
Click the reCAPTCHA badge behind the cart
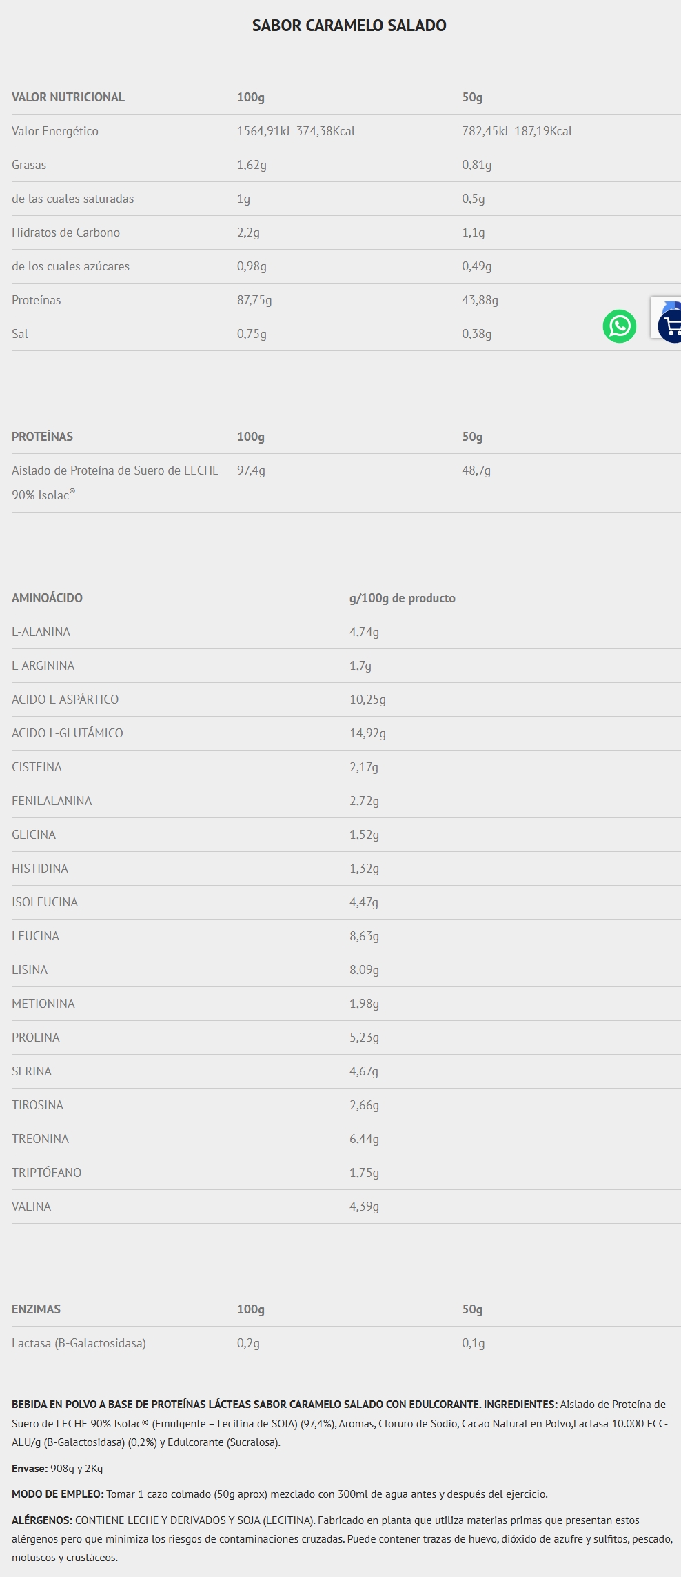point(666,306)
